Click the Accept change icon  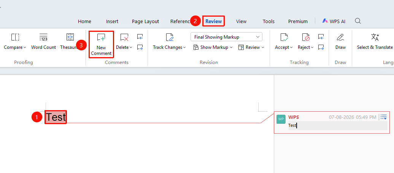point(284,37)
